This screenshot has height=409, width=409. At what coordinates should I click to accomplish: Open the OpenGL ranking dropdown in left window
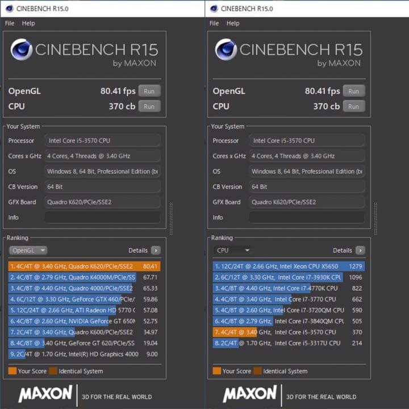28,251
